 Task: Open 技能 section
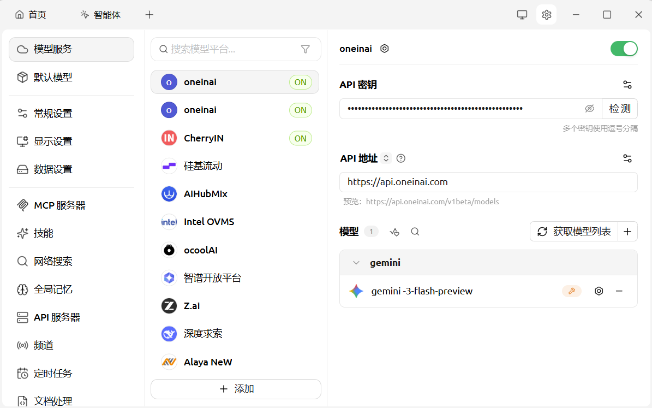(x=71, y=233)
